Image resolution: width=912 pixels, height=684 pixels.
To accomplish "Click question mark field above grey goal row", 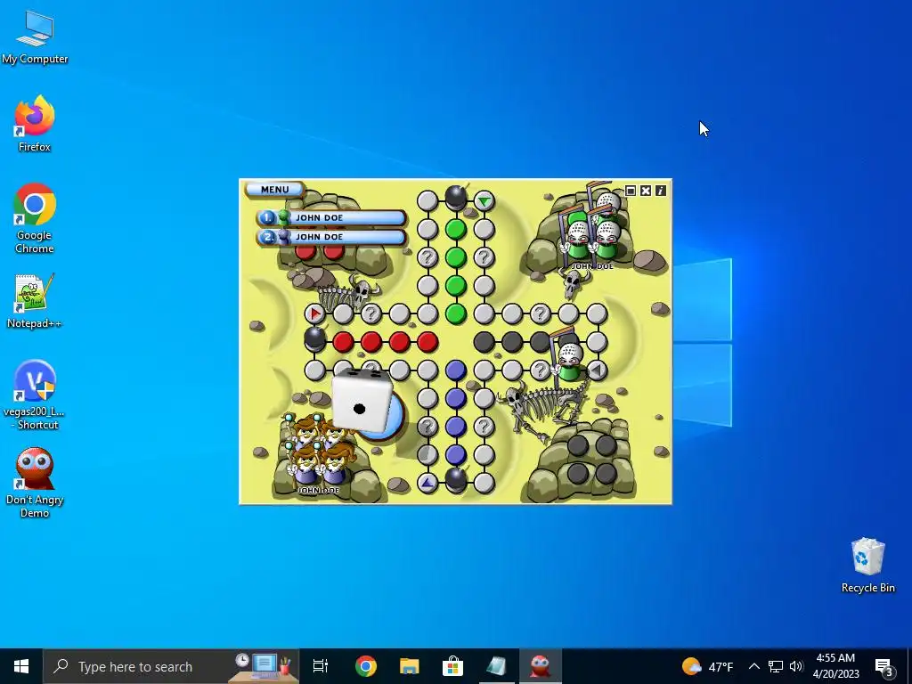I will point(541,314).
